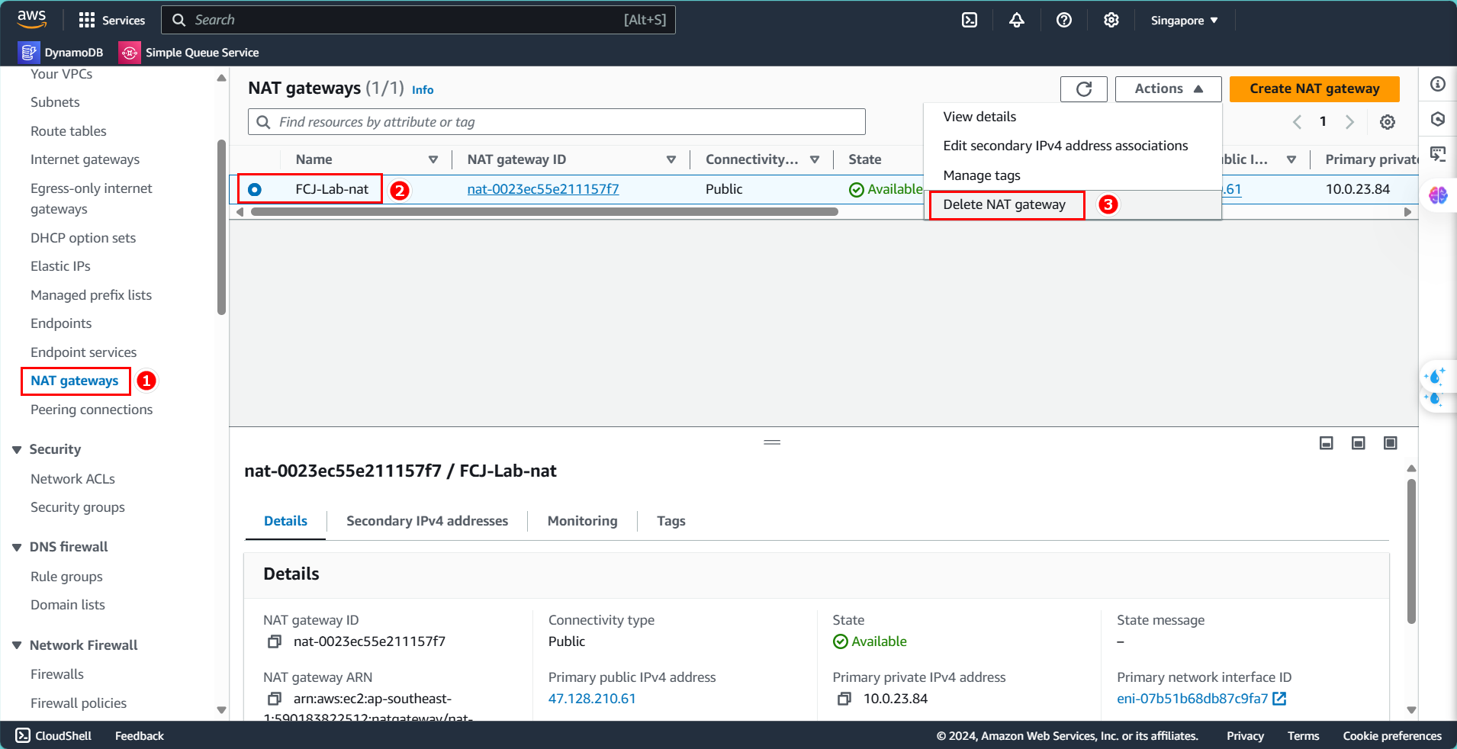The width and height of the screenshot is (1457, 749).
Task: Open Simple Queue Service shortcut
Action: tap(188, 52)
